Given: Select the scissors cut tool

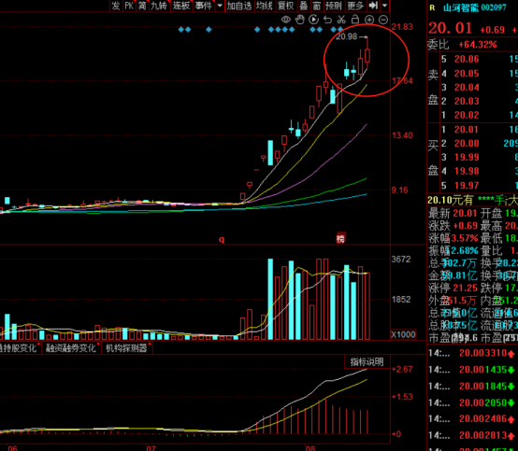Looking at the screenshot, I should (341, 20).
